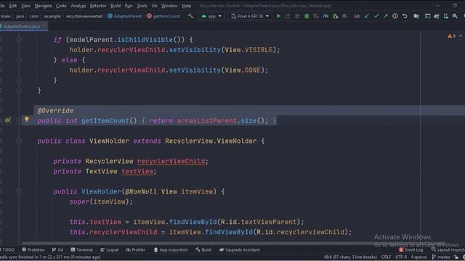Click the CRLF line separator in status bar
This screenshot has width=465, height=261.
pos(386,257)
